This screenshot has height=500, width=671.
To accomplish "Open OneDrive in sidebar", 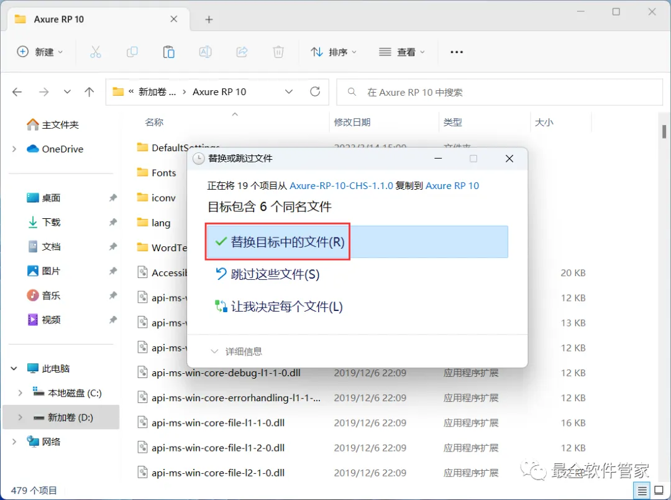I will pyautogui.click(x=63, y=149).
